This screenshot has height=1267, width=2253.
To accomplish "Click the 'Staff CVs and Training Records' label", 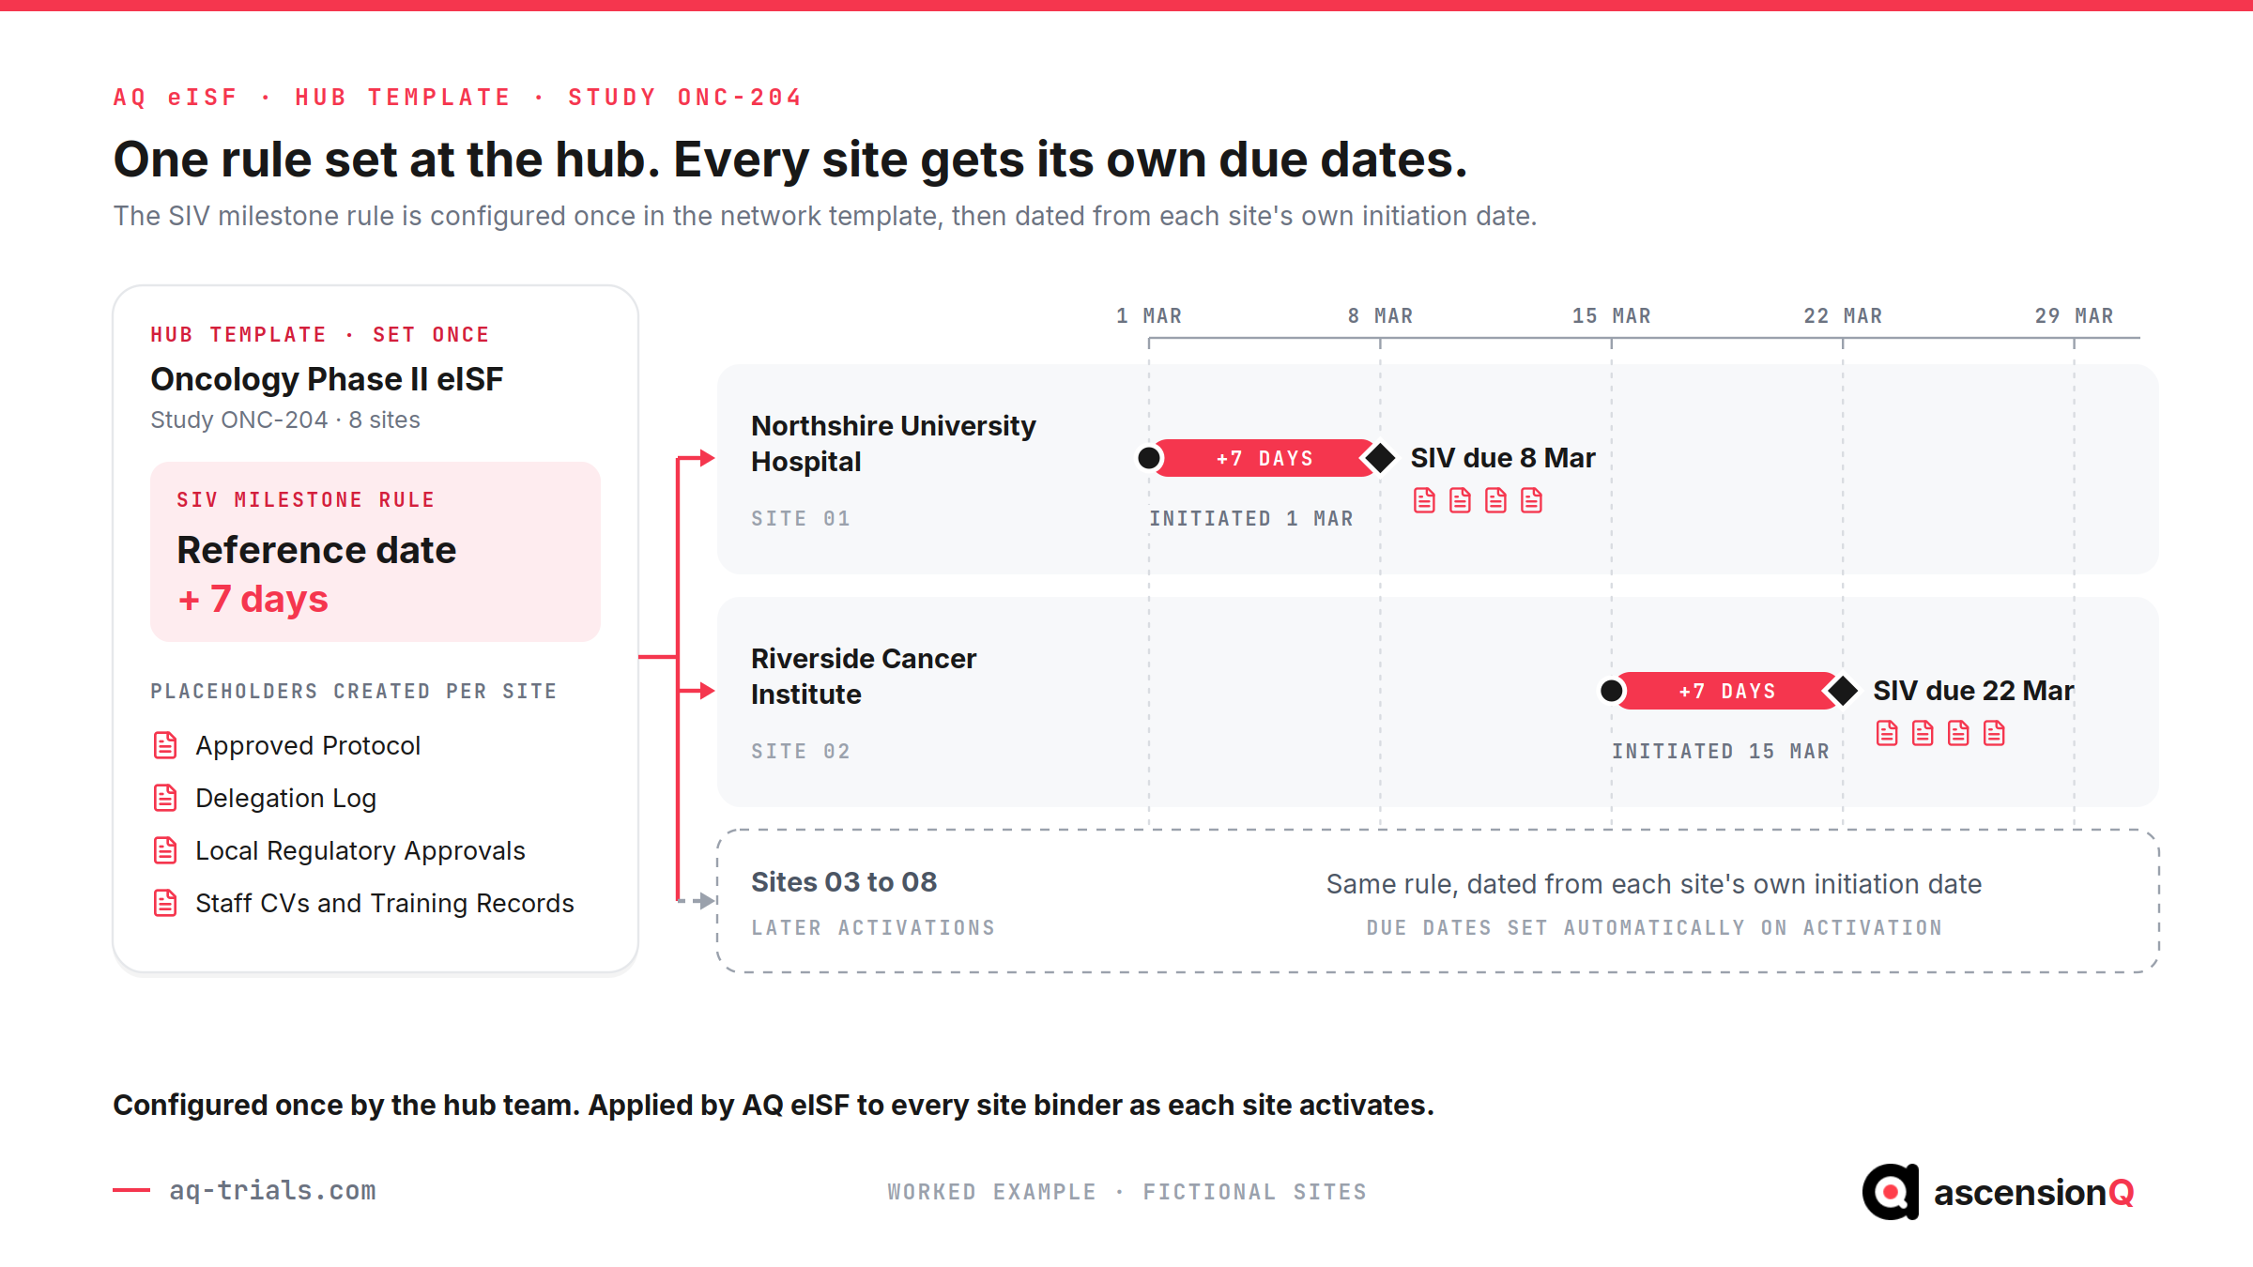I will 385,903.
